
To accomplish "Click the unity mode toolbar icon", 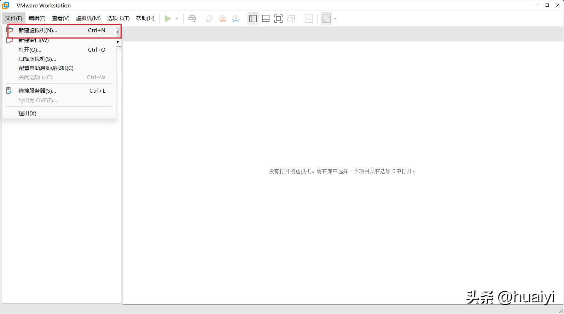I will pyautogui.click(x=291, y=18).
